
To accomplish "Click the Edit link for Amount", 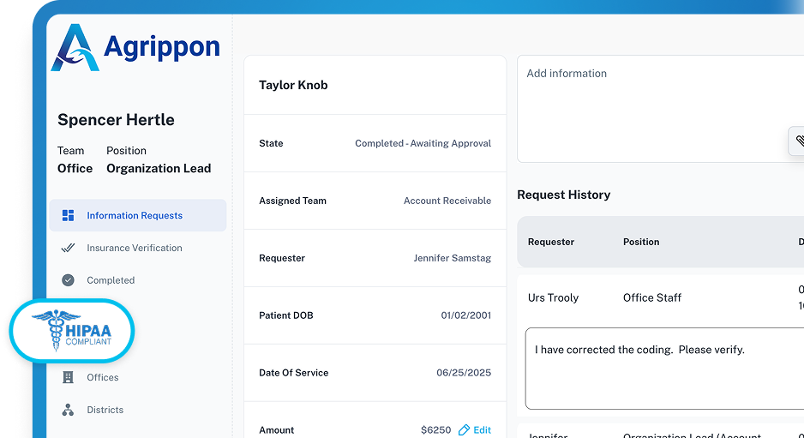I will pyautogui.click(x=483, y=430).
